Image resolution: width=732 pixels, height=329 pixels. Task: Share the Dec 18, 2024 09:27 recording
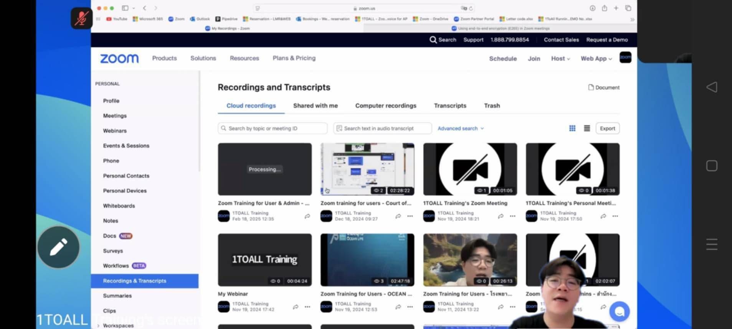coord(398,216)
